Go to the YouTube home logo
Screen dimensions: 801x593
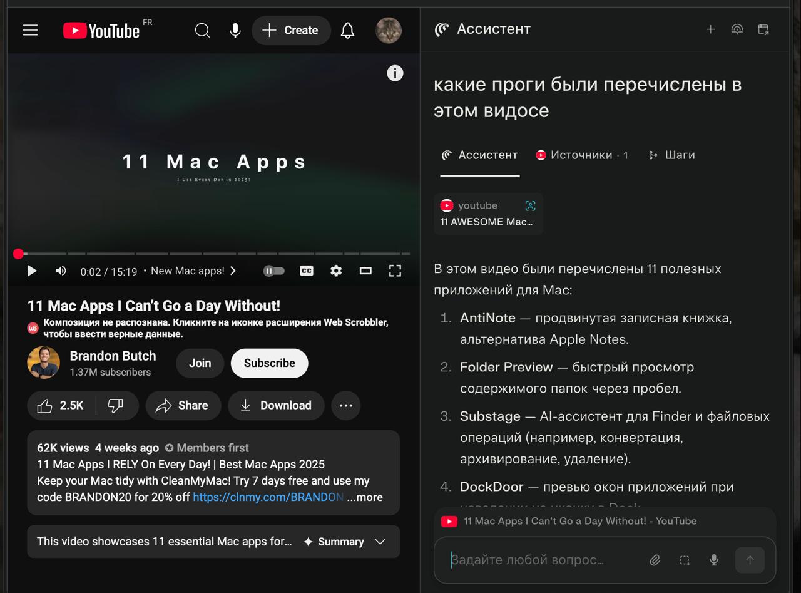point(101,30)
